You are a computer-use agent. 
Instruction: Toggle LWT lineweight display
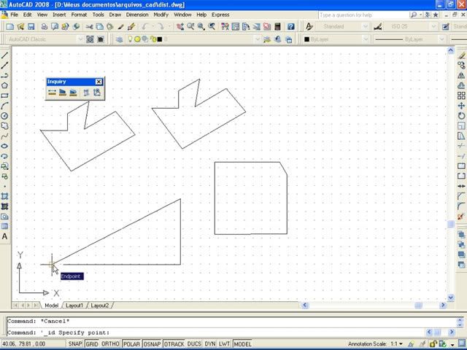pyautogui.click(x=224, y=344)
